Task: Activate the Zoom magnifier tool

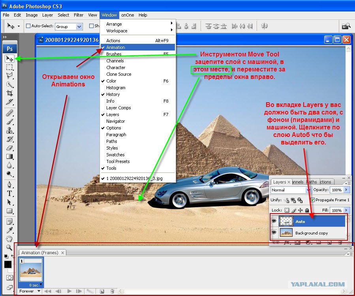Action: pos(9,247)
